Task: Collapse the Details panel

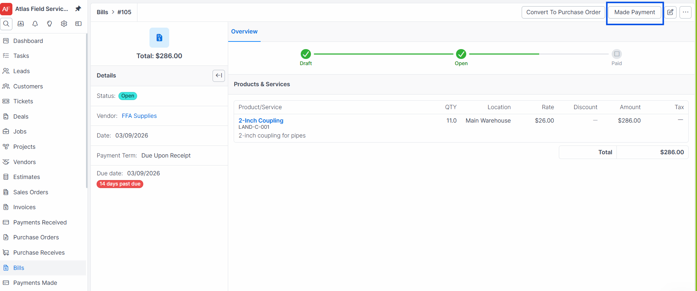Action: point(219,76)
